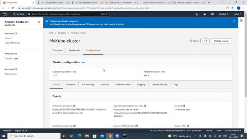Open Clusters breadcrumb link
This screenshot has height=139, width=247.
62,33
